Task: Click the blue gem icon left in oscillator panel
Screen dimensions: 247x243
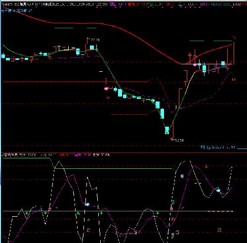Action: (87, 204)
